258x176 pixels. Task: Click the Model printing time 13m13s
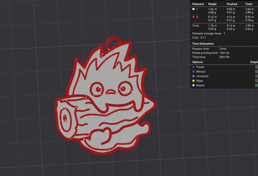[x=224, y=53]
